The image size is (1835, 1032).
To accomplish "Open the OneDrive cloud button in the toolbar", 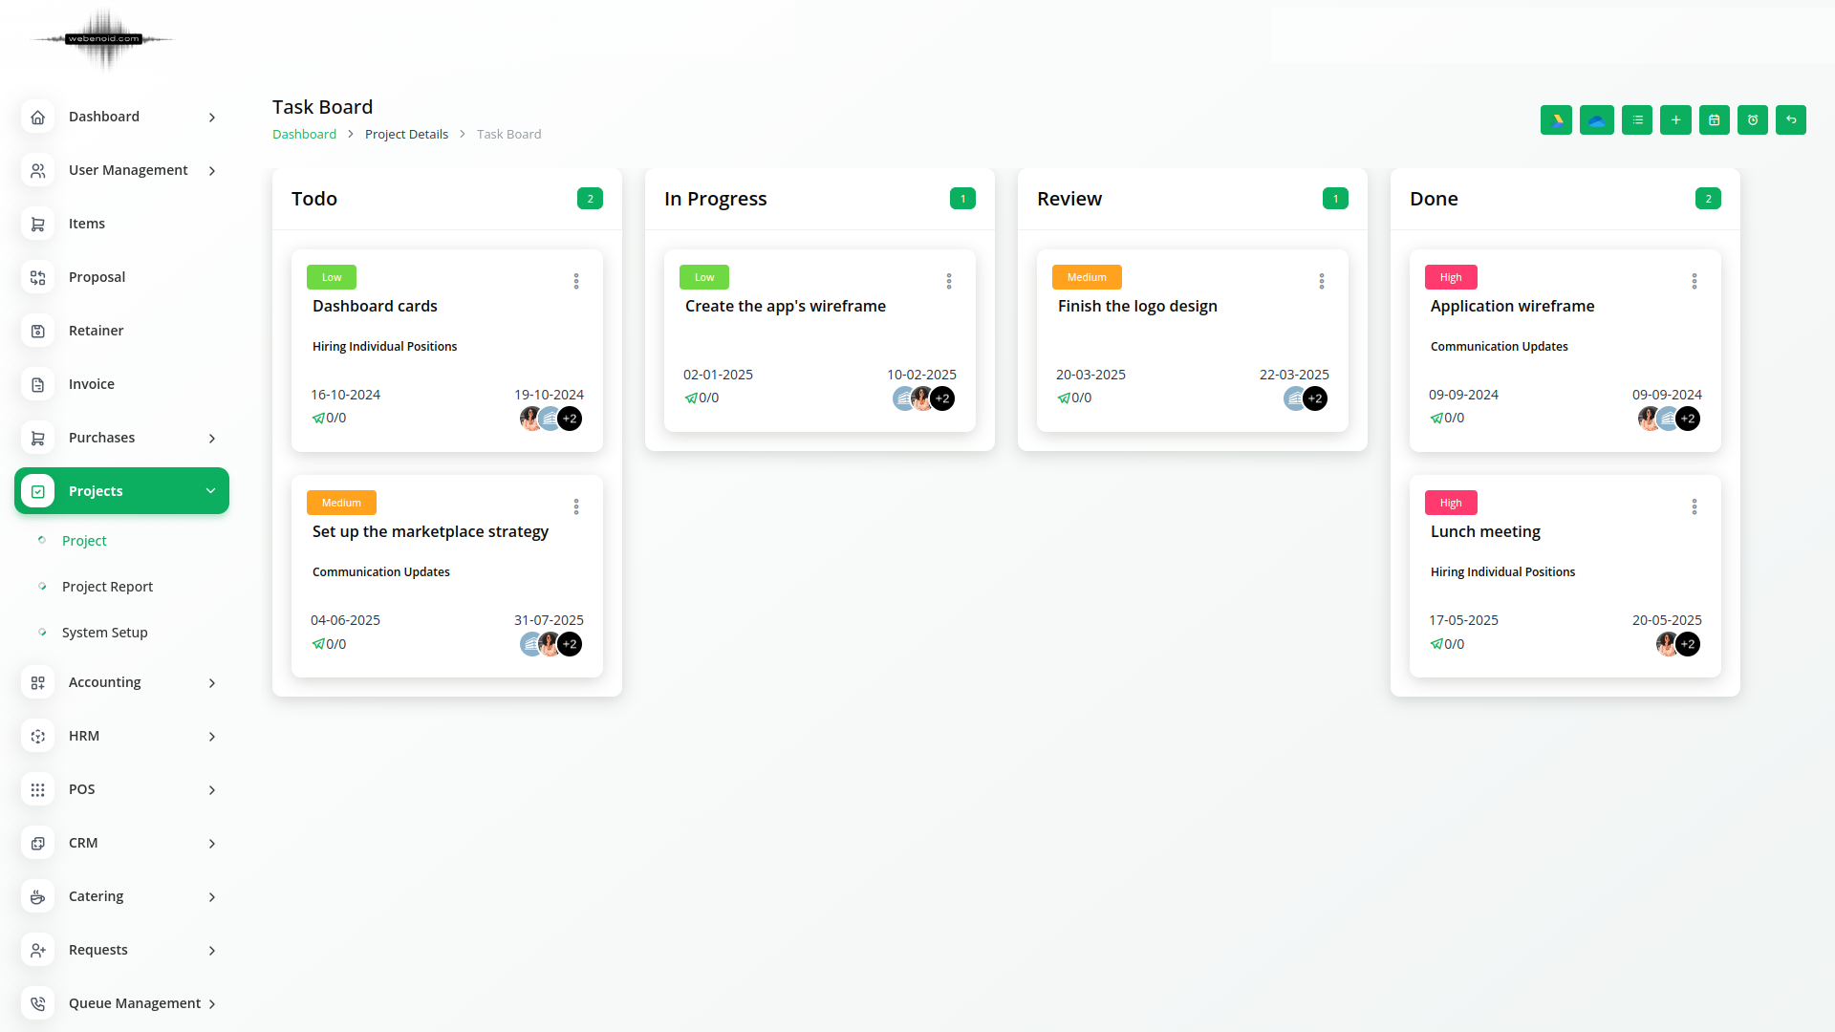I will tap(1596, 120).
